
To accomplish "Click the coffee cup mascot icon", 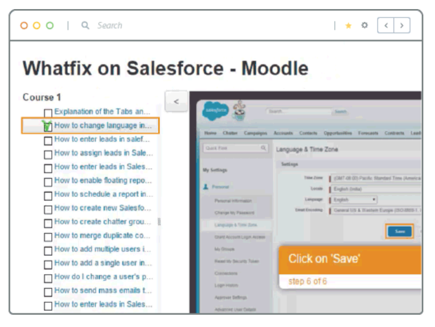I will click(239, 111).
